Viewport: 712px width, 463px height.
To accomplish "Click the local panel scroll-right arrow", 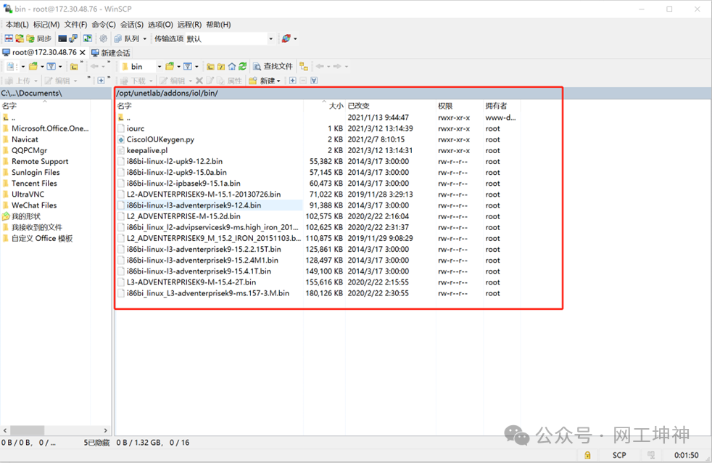I will (x=105, y=430).
